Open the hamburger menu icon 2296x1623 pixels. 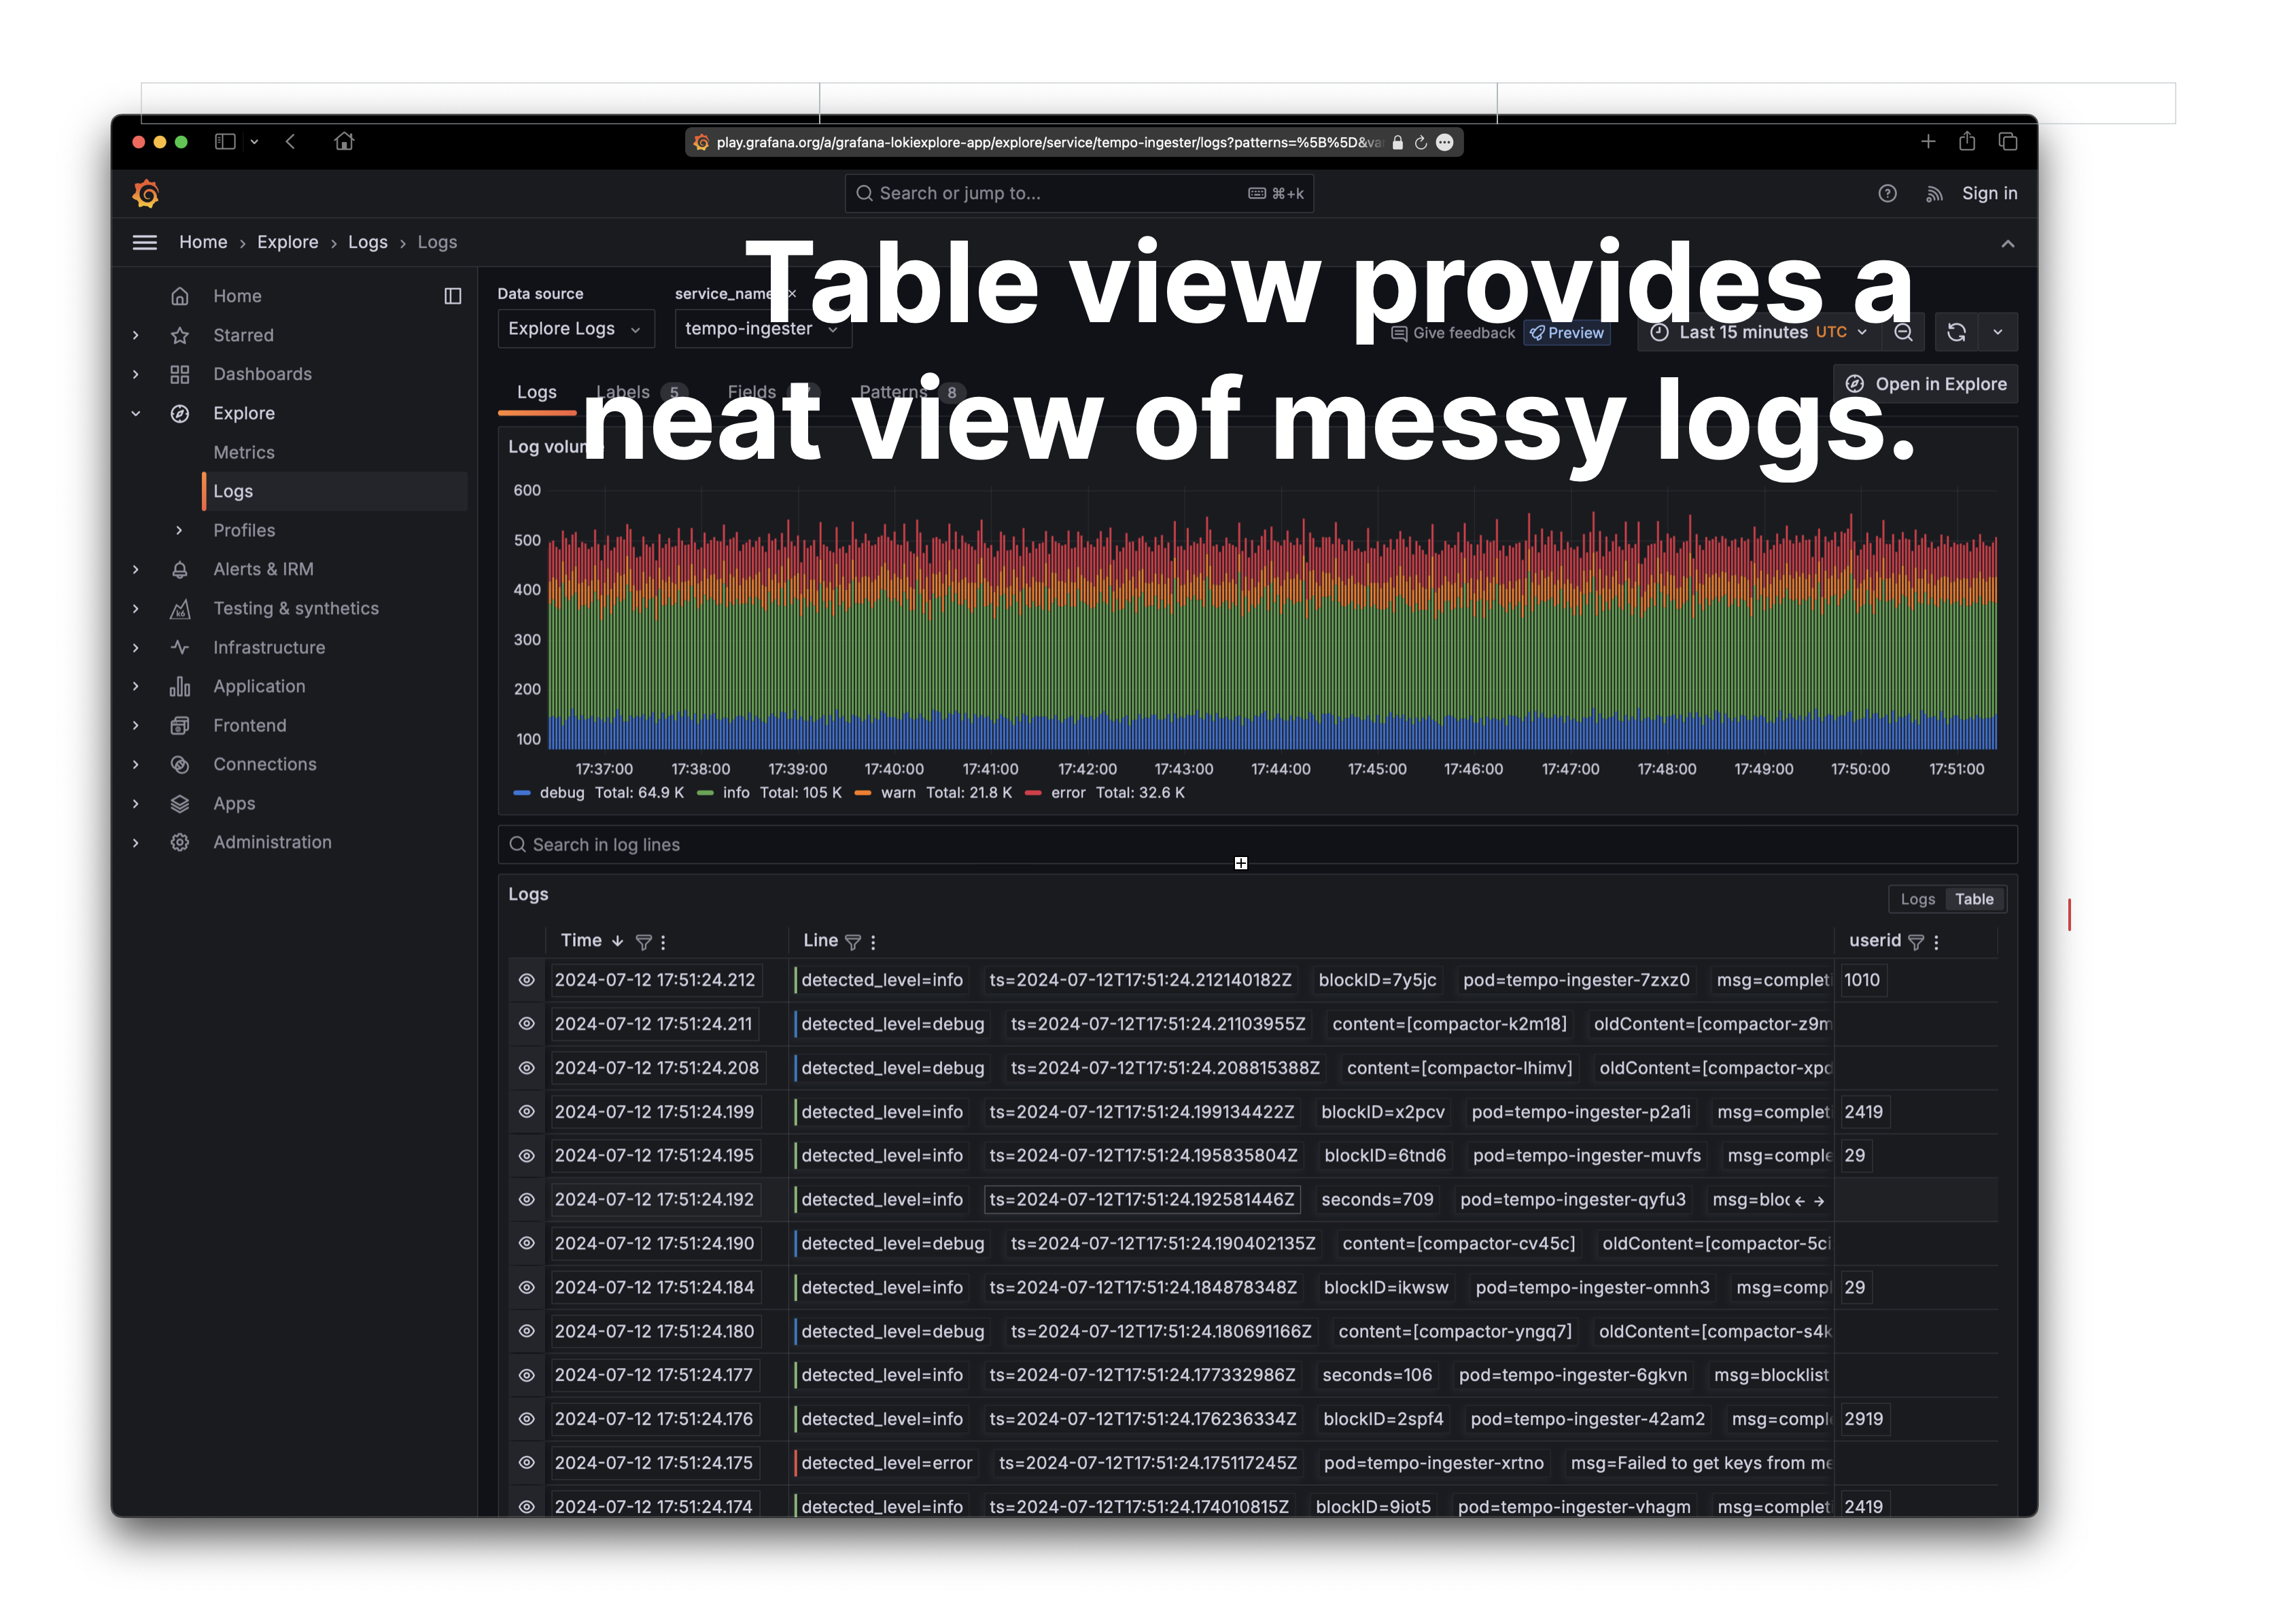[x=145, y=243]
